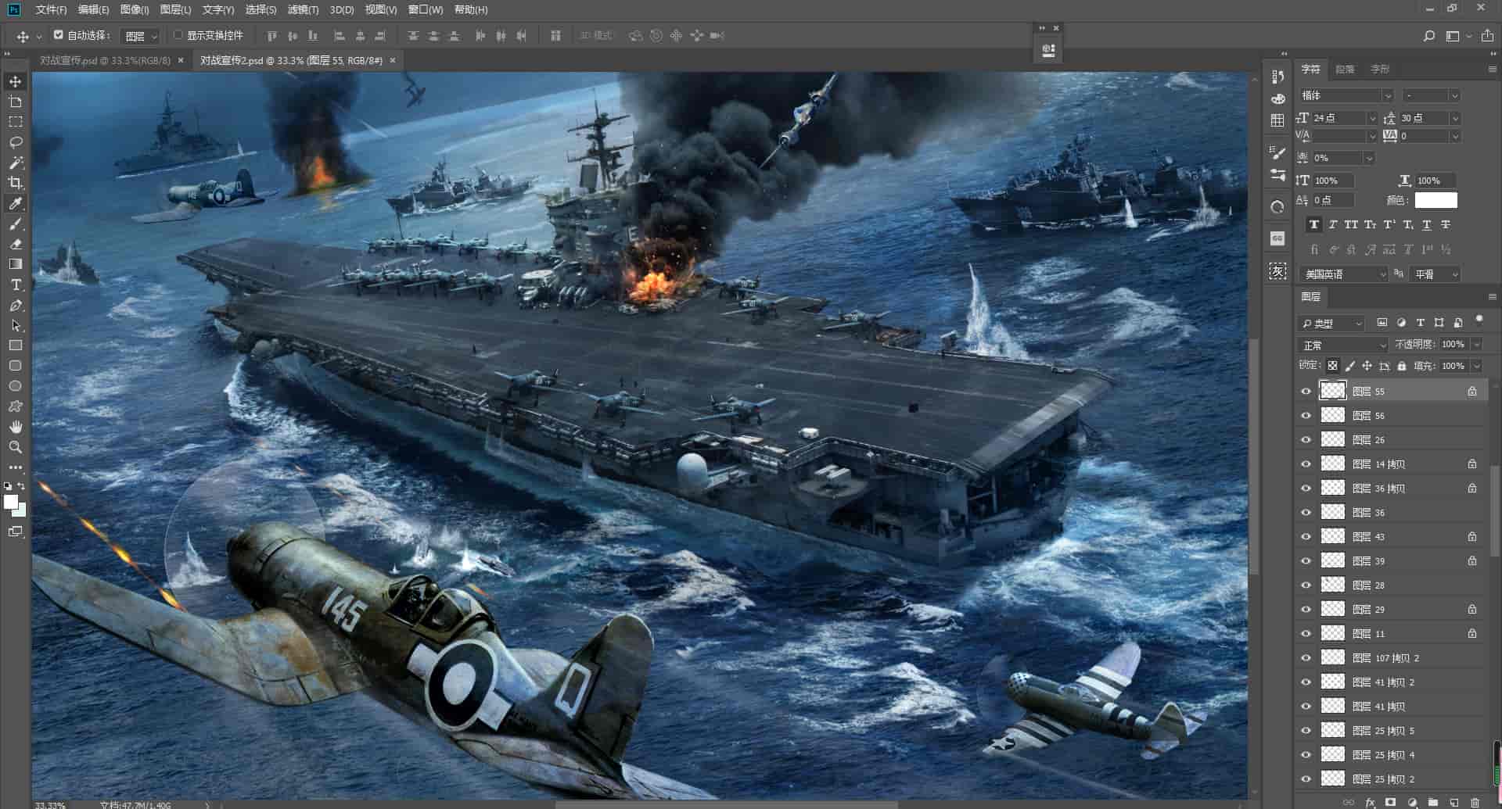Open the font family dropdown 楷体
The width and height of the screenshot is (1502, 809).
[1346, 95]
